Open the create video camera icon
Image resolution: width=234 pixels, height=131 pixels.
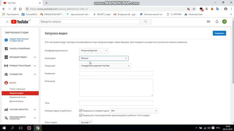[x=208, y=22]
